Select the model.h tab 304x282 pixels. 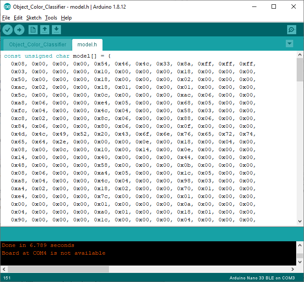[87, 44]
